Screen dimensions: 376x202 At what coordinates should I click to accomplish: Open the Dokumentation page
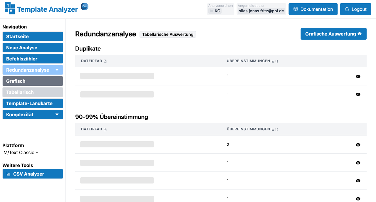[313, 9]
